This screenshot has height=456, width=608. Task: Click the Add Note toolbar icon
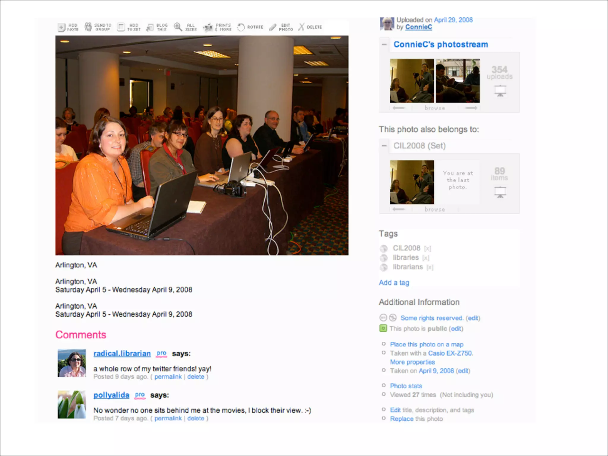click(61, 27)
